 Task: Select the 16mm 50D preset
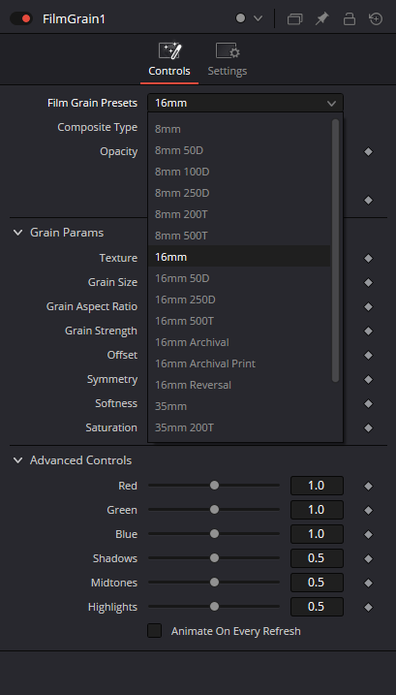(239, 278)
